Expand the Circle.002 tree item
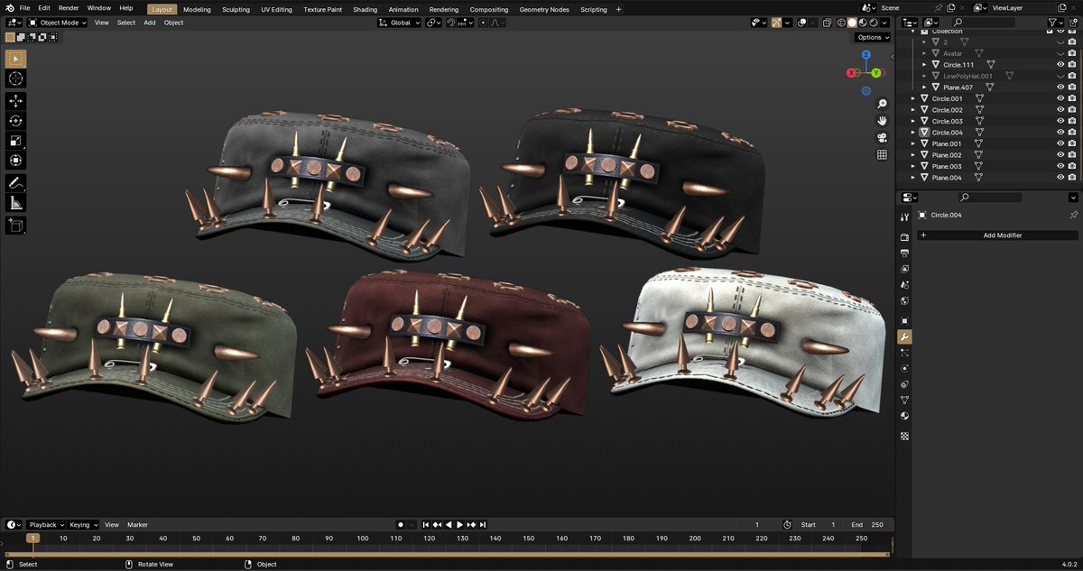The width and height of the screenshot is (1083, 571). coord(913,110)
